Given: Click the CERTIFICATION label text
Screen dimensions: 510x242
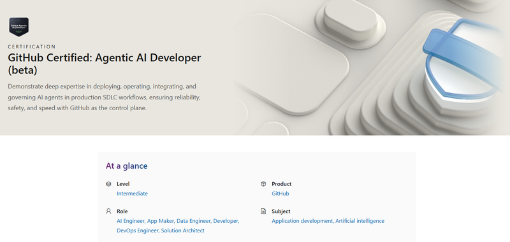Looking at the screenshot, I should [x=32, y=46].
